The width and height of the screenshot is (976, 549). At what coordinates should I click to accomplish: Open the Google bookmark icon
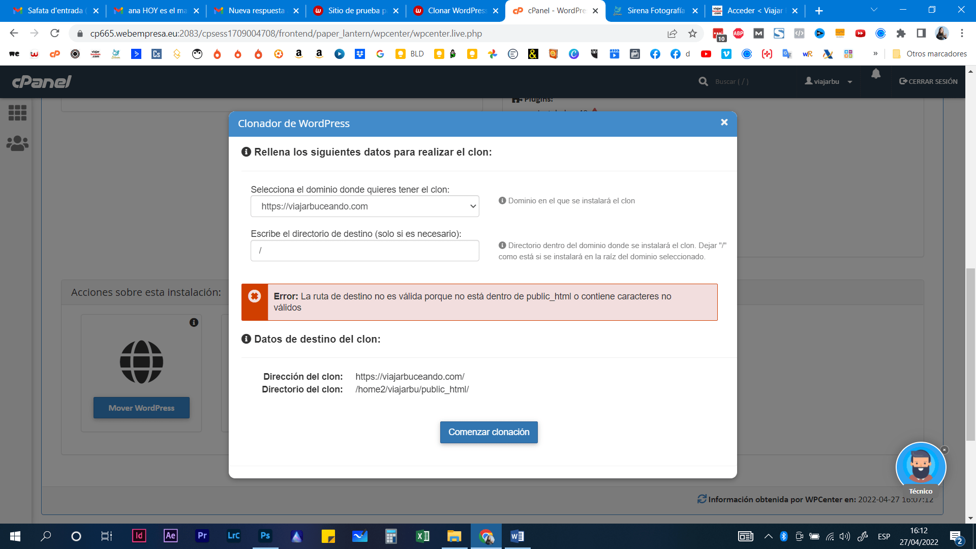point(380,54)
